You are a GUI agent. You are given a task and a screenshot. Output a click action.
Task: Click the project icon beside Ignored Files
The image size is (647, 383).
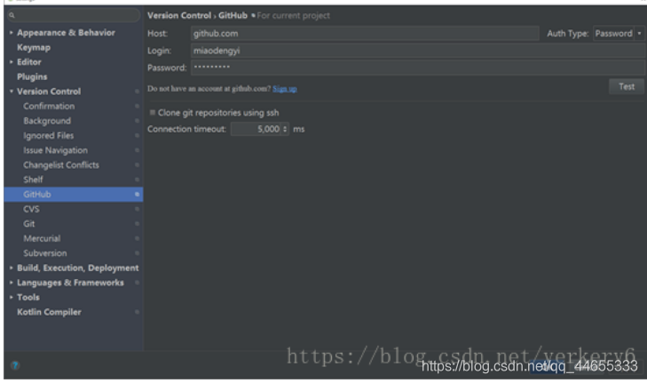[x=137, y=136]
